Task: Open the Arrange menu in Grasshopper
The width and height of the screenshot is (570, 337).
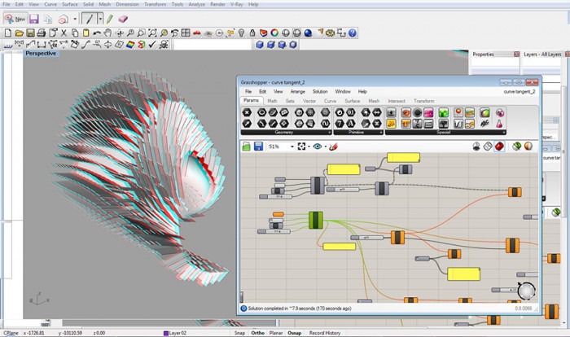Action: [298, 92]
